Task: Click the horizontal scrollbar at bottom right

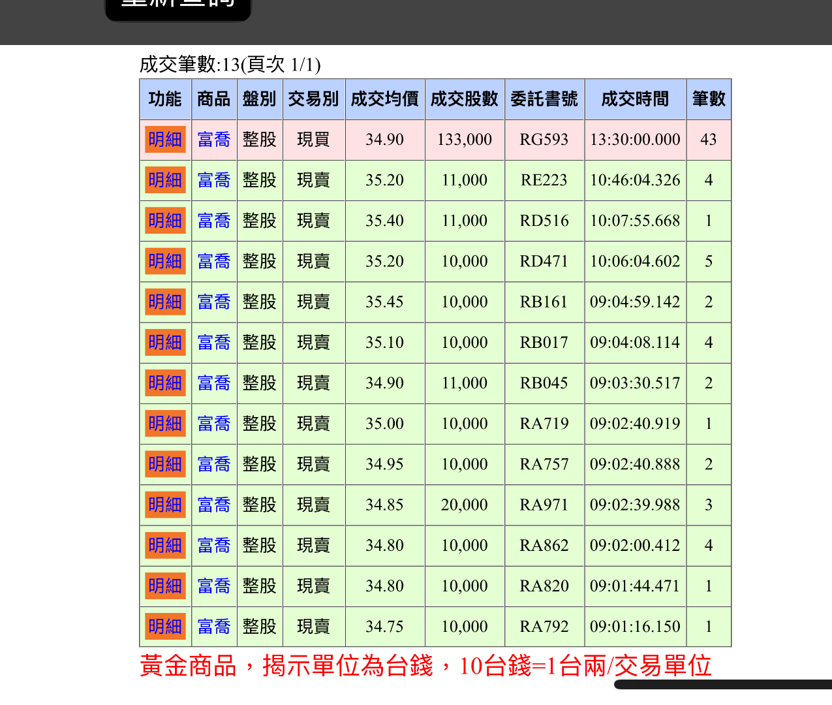Action: coord(723,685)
